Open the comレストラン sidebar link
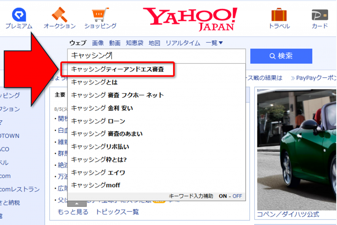Viewport: 337px width, 225px height. point(20,189)
